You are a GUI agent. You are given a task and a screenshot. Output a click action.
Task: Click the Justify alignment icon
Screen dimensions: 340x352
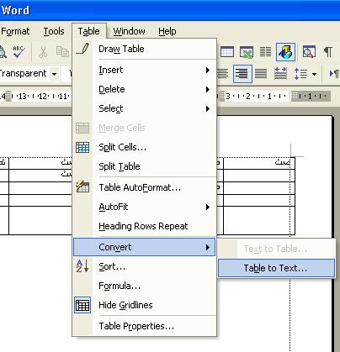(261, 74)
